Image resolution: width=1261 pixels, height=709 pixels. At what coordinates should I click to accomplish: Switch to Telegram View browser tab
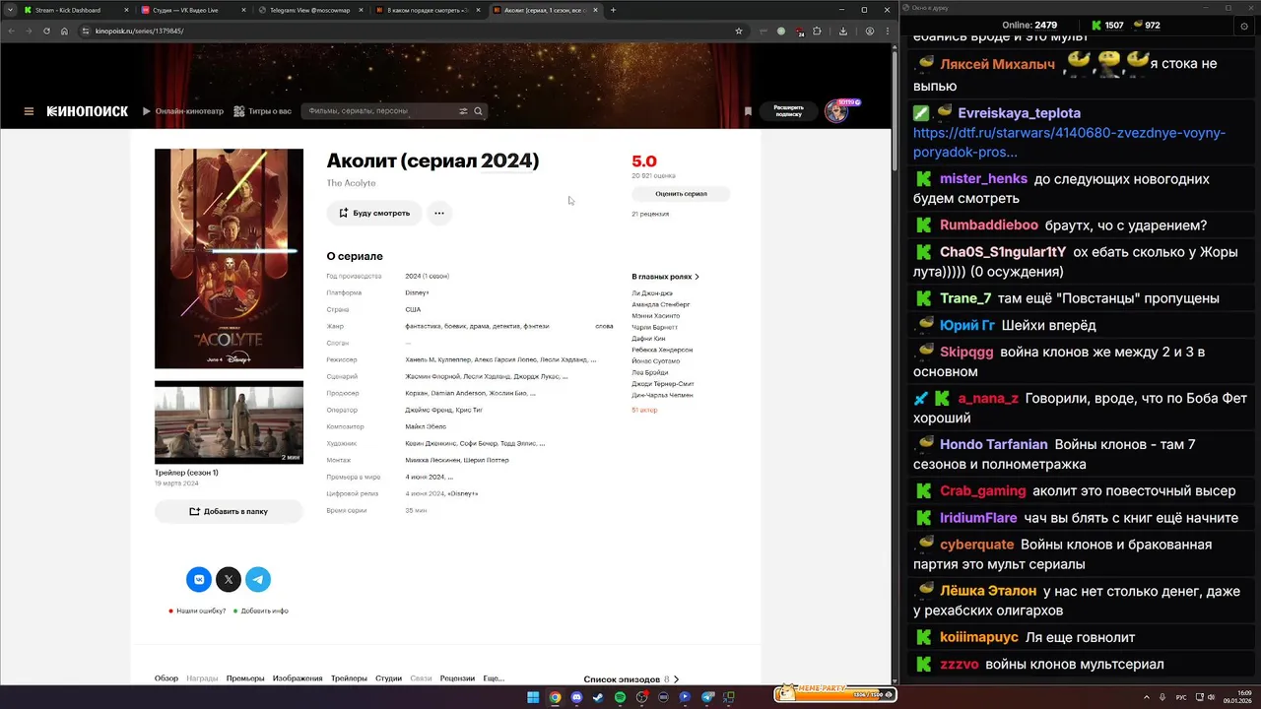(x=309, y=10)
